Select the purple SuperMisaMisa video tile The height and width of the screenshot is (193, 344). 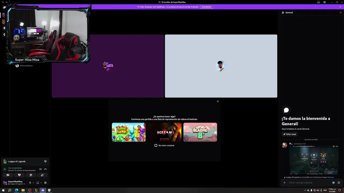pos(108,66)
